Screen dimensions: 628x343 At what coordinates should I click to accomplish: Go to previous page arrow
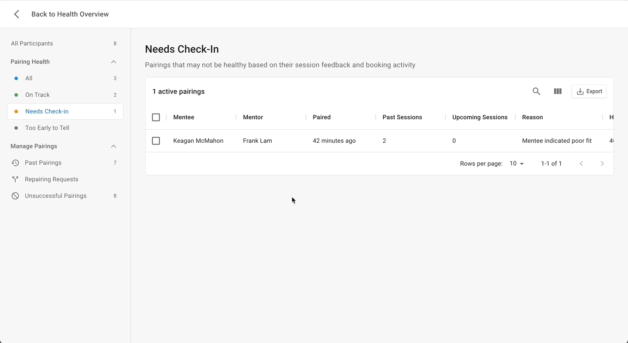coord(581,164)
